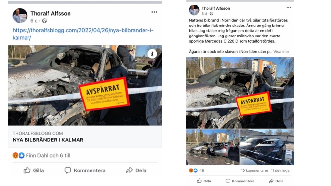Screen dimensions: 331x186
Task: Click the info icon on link preview image
Action: tap(152, 54)
